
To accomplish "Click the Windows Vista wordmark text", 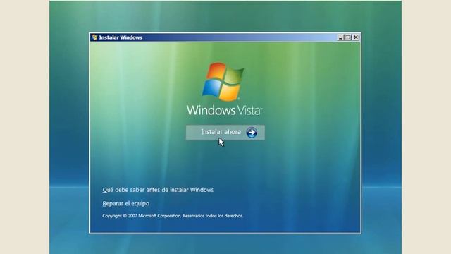I will [x=224, y=110].
